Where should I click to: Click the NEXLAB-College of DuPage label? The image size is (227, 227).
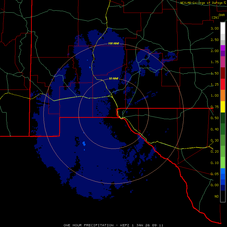click(203, 3)
